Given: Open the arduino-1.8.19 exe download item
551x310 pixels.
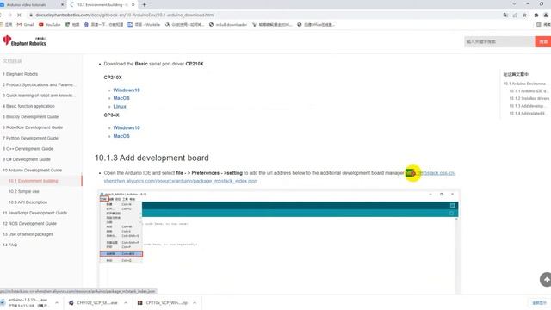Looking at the screenshot, I should point(28,302).
